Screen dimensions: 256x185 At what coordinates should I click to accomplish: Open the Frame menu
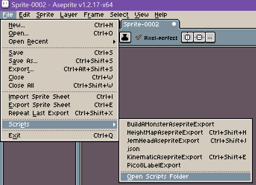(x=94, y=15)
